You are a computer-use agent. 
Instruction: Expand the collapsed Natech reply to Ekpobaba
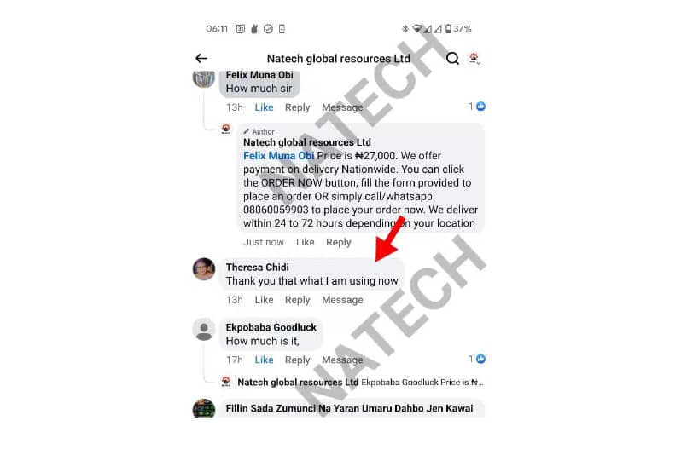[x=359, y=382]
